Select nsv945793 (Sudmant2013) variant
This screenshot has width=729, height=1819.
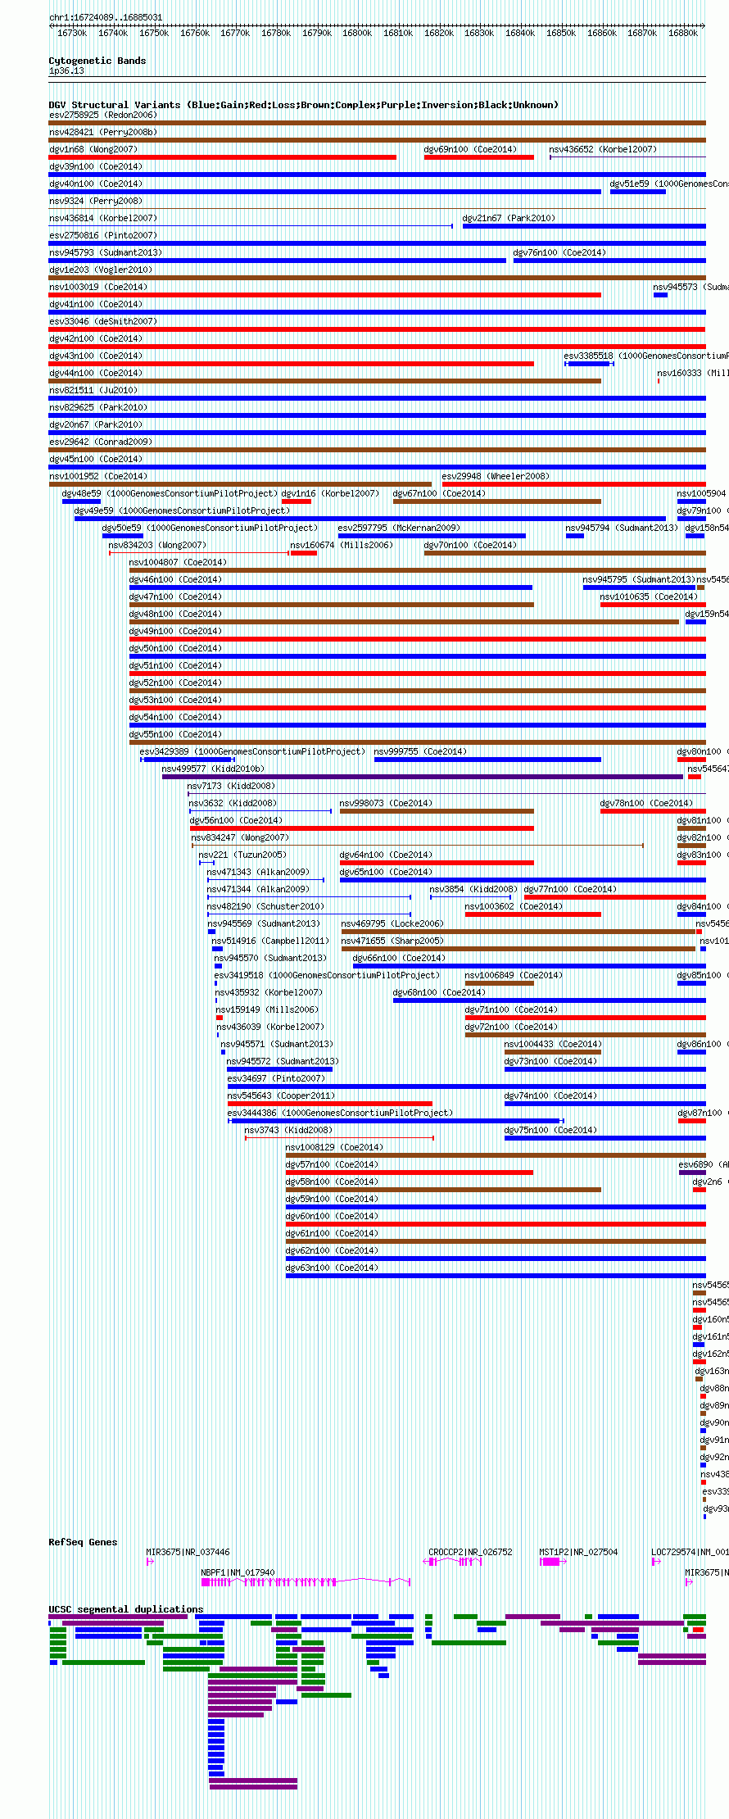tap(106, 253)
